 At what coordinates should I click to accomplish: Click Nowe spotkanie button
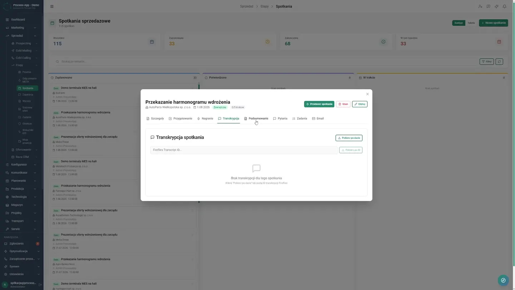pyautogui.click(x=494, y=23)
